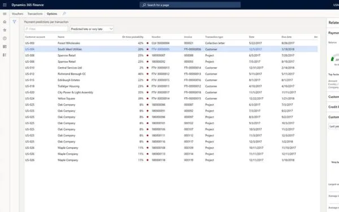The image size is (339, 212).
Task: Select voucher cell 180000118
Action: (x=158, y=160)
